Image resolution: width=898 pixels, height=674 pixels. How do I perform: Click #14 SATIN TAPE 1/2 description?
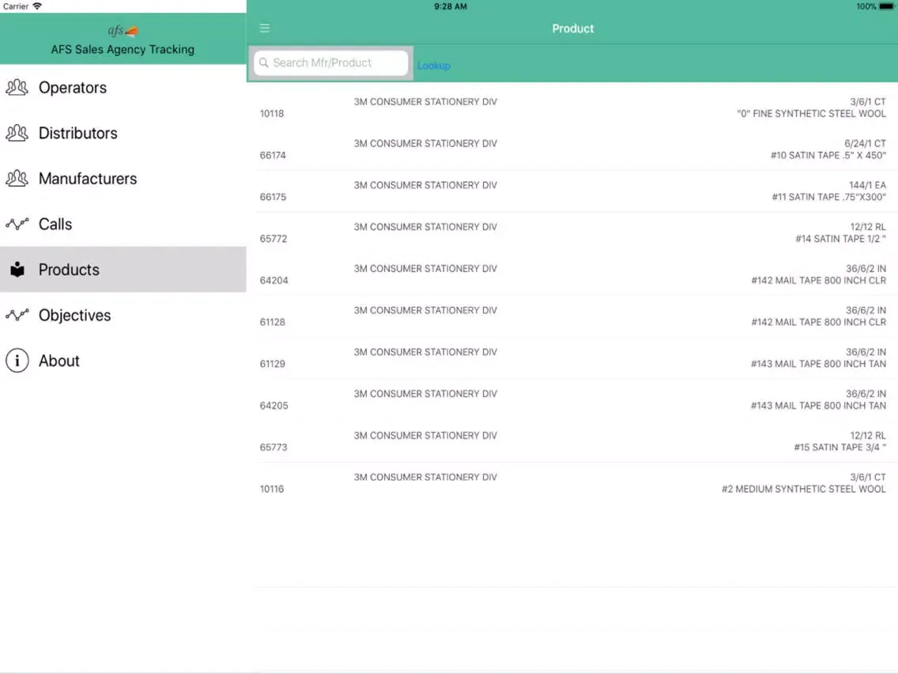click(x=840, y=239)
